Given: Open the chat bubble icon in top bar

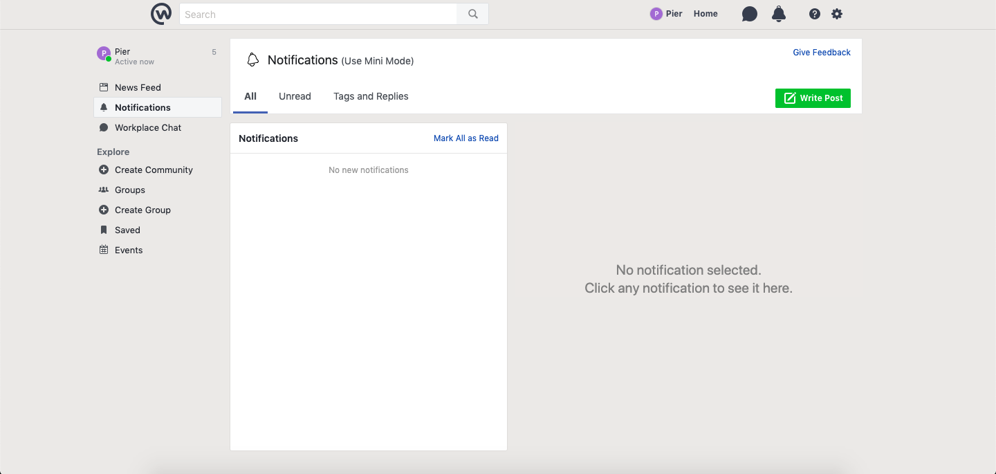Looking at the screenshot, I should (x=750, y=14).
